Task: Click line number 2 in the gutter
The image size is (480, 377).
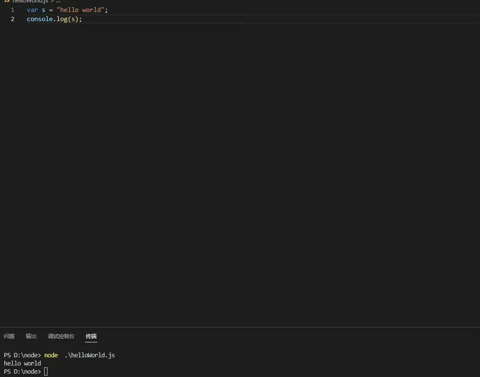Action: (x=12, y=19)
